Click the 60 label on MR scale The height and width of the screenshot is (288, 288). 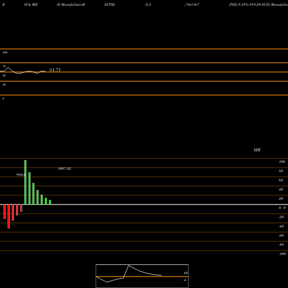(281, 180)
